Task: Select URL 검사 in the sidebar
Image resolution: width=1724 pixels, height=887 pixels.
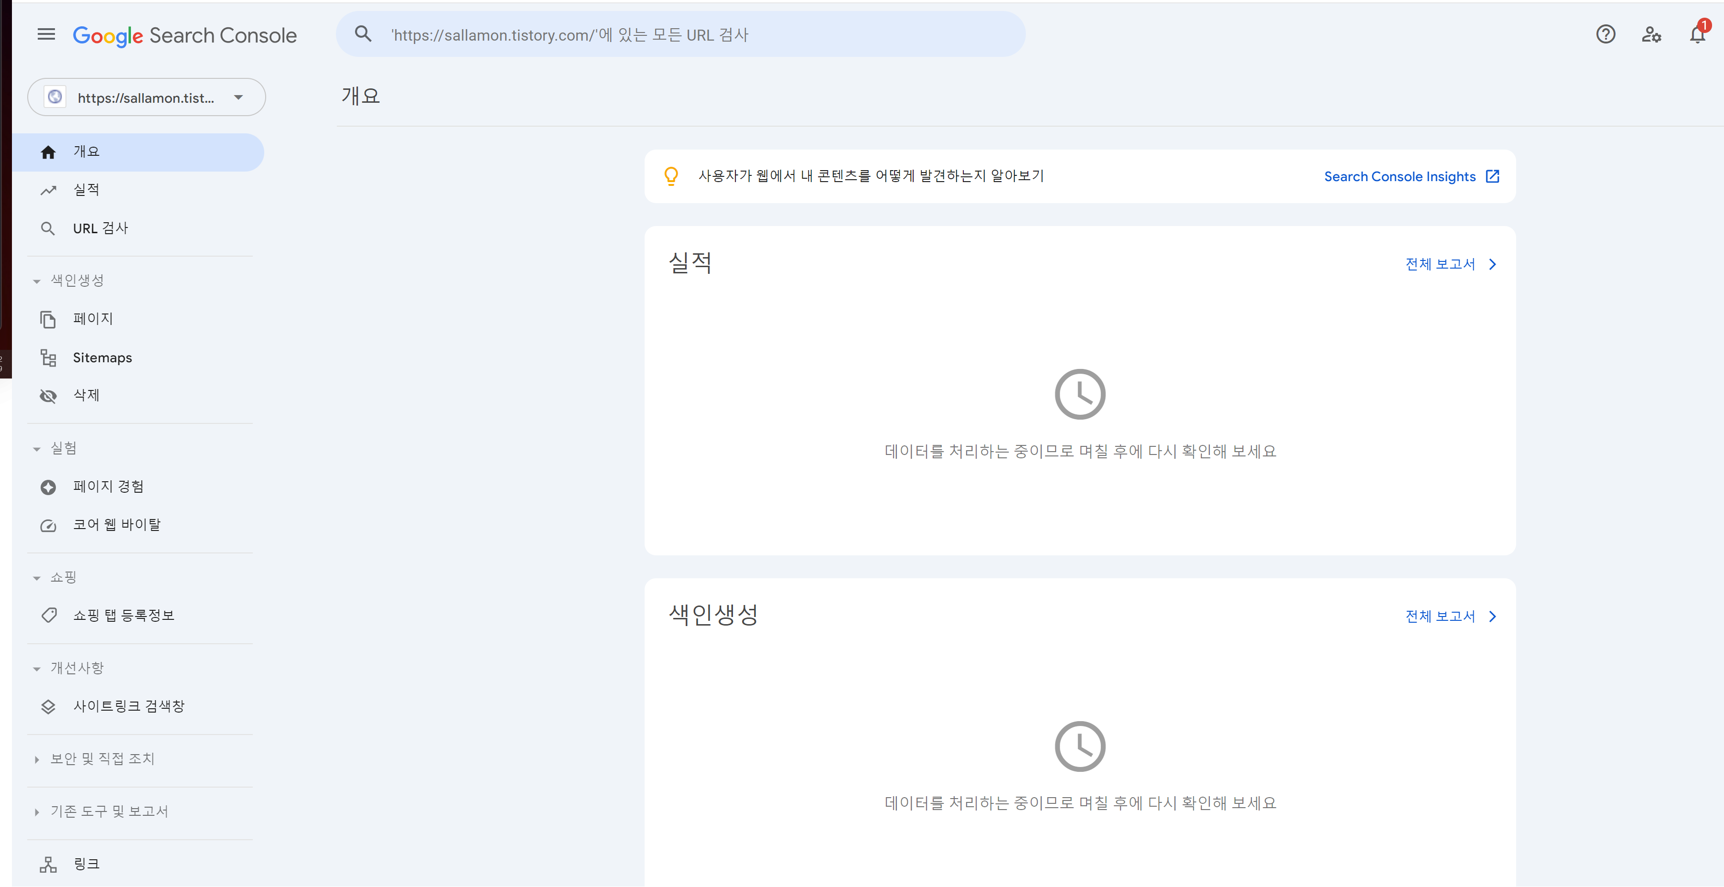Action: pyautogui.click(x=100, y=228)
